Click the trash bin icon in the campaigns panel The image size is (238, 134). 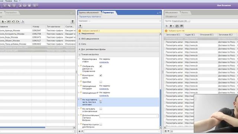[x=73, y=22]
